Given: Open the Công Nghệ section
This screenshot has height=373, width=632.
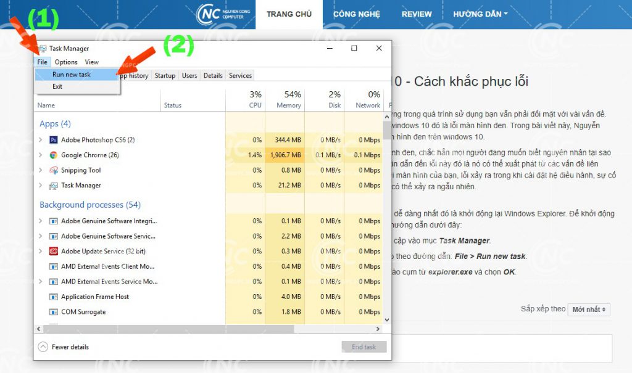Looking at the screenshot, I should tap(357, 14).
